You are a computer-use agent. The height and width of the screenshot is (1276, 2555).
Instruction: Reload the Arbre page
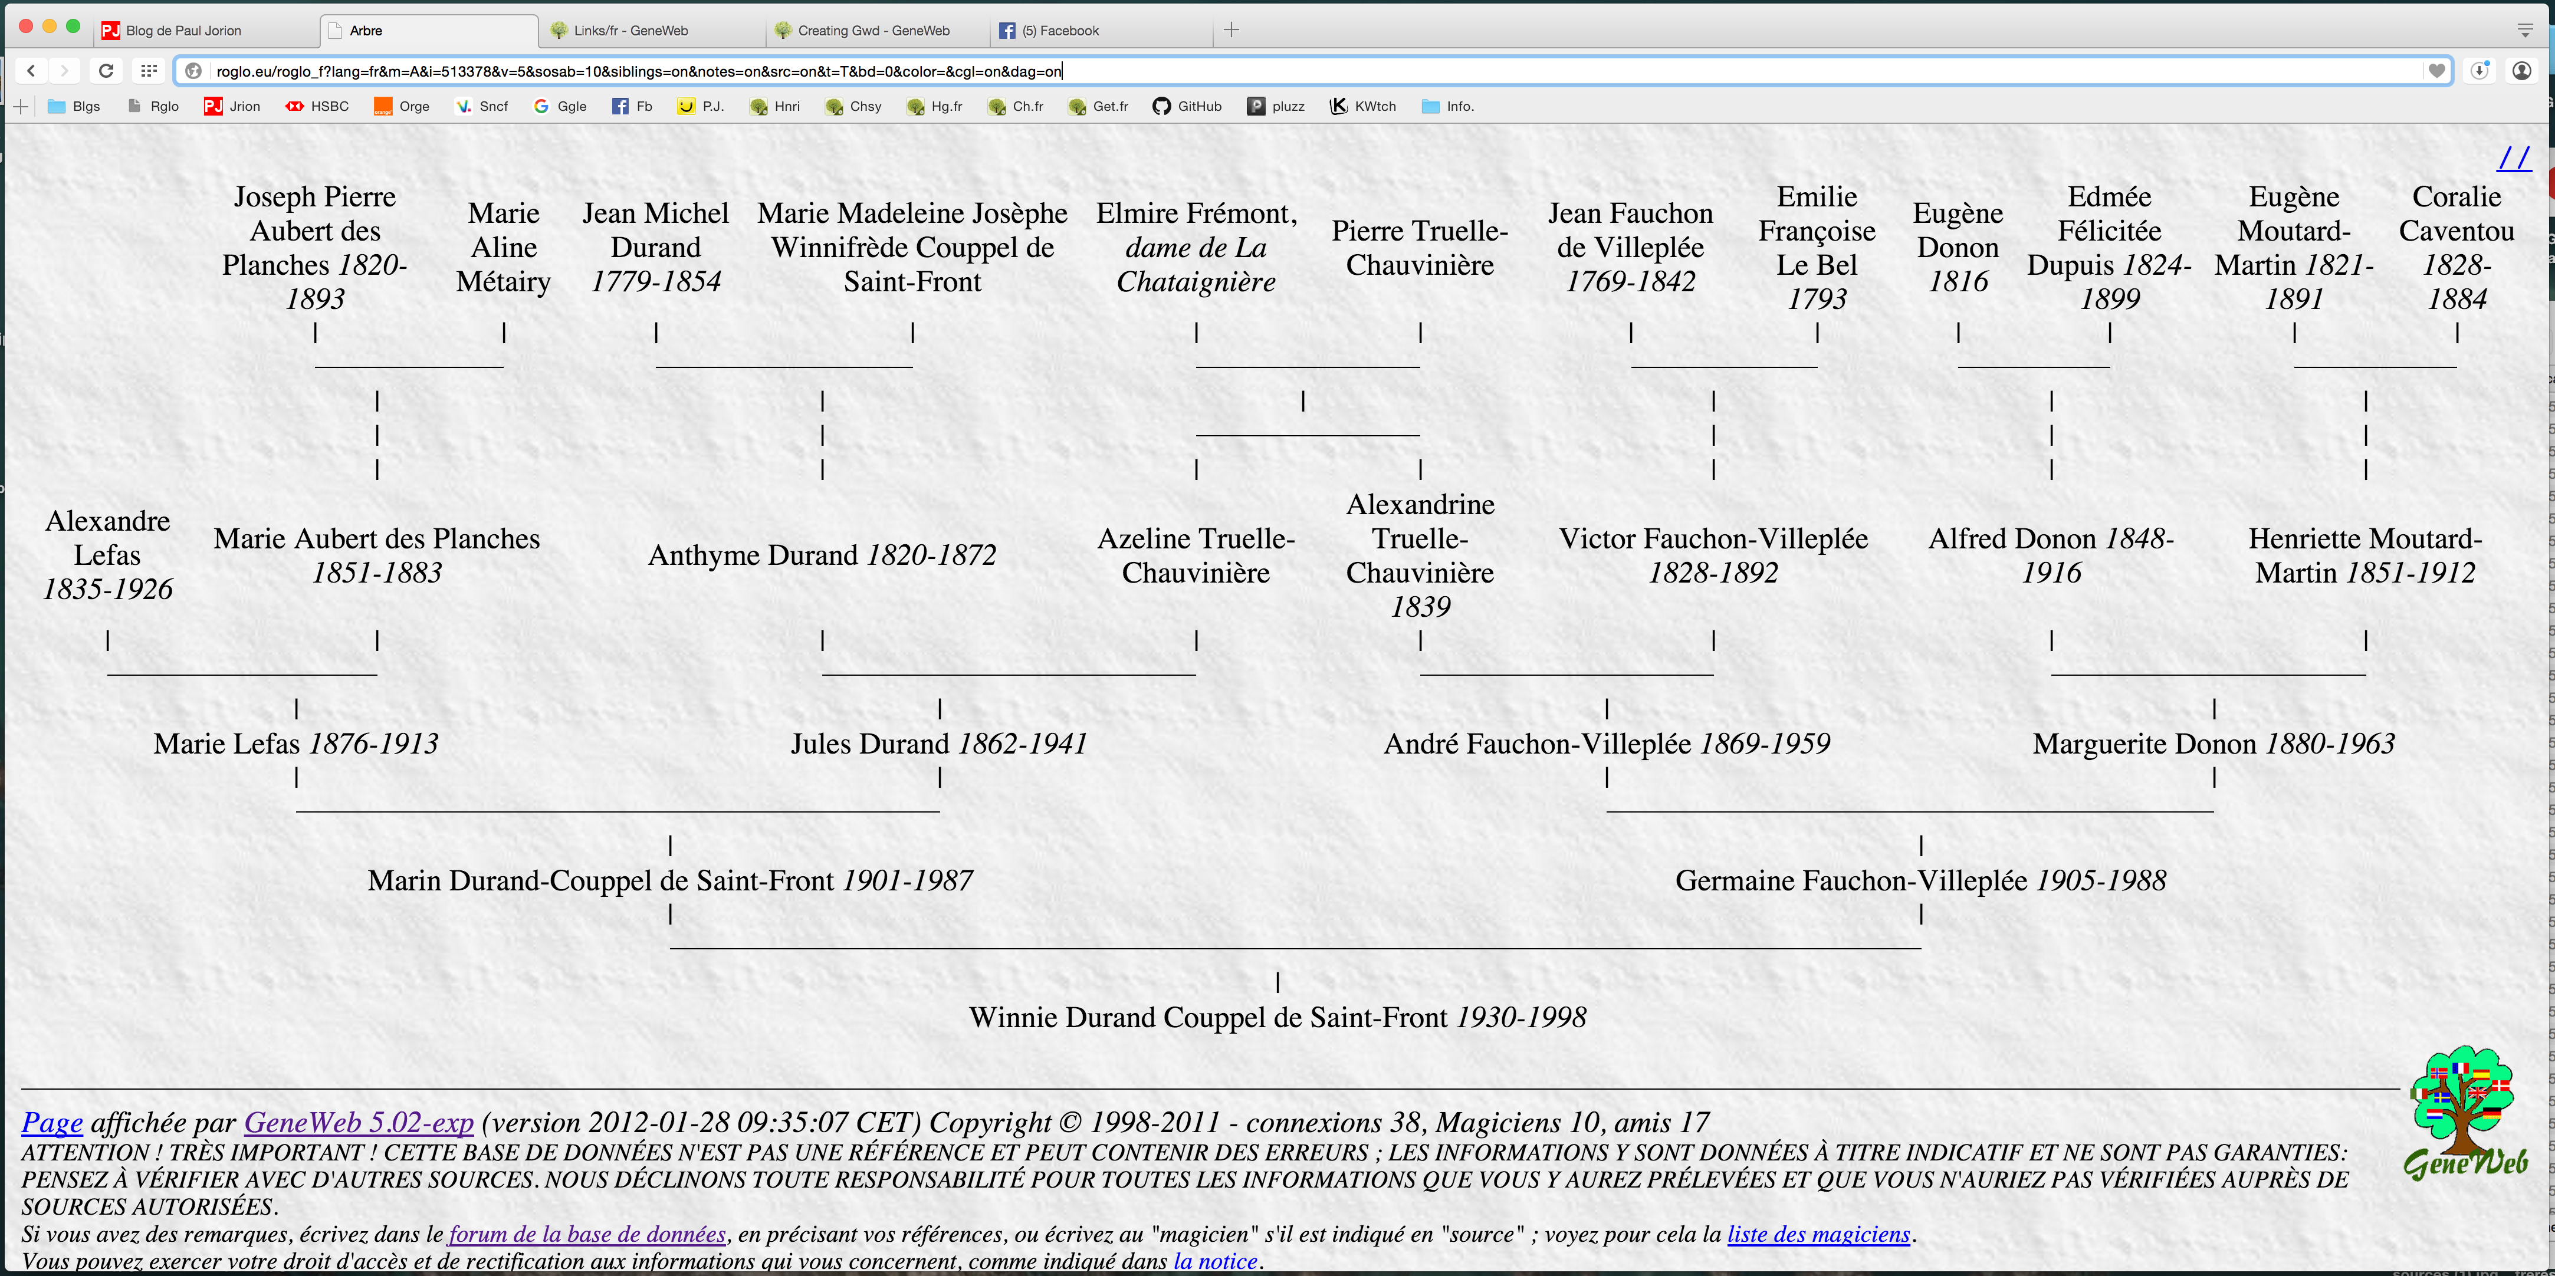pos(106,70)
